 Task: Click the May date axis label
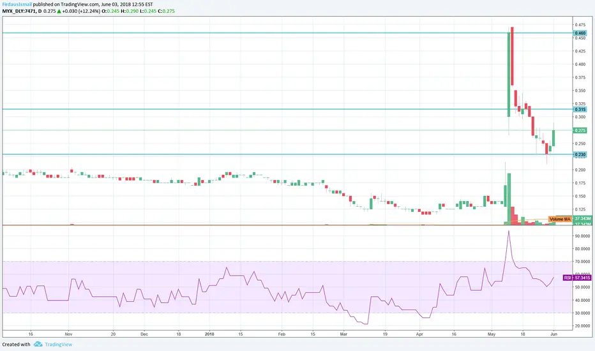click(492, 334)
